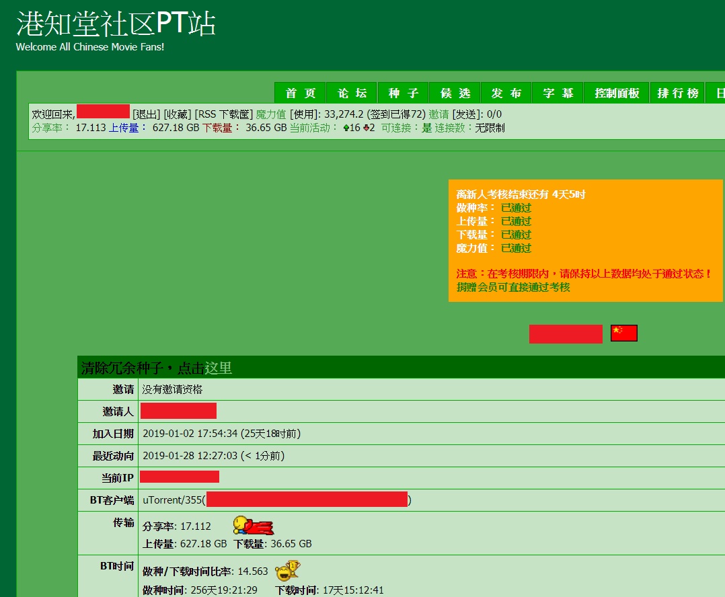The image size is (725, 597).
Task: Click the 离新人考核结束还有 4天5时 text
Action: [521, 194]
